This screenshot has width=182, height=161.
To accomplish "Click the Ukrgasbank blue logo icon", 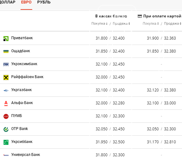I will [6, 90].
